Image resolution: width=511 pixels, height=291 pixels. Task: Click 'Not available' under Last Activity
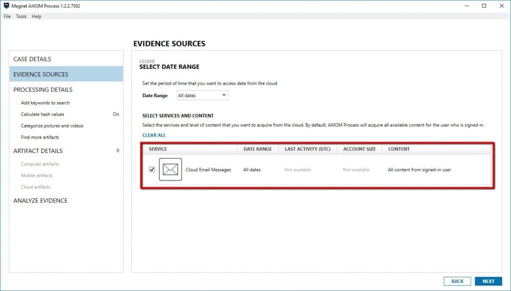point(297,169)
